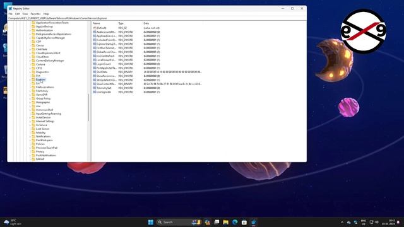Select the CloudStore folder icon
404x227 pixels.
[33, 57]
